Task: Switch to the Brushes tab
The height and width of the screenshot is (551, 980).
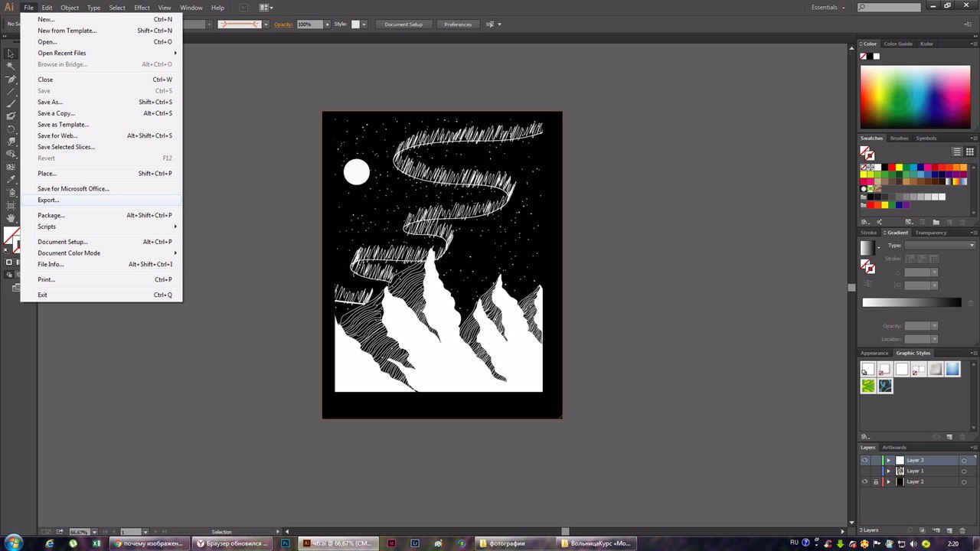Action: 899,139
